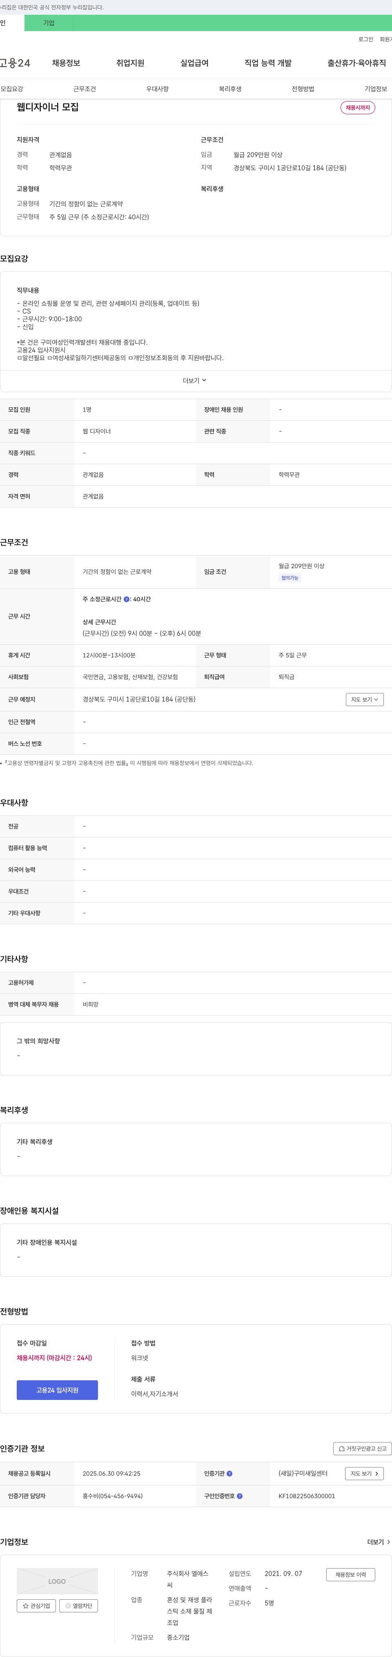This screenshot has height=1657, width=392.
Task: Open 채용정보 이력 button
Action: (x=350, y=1575)
